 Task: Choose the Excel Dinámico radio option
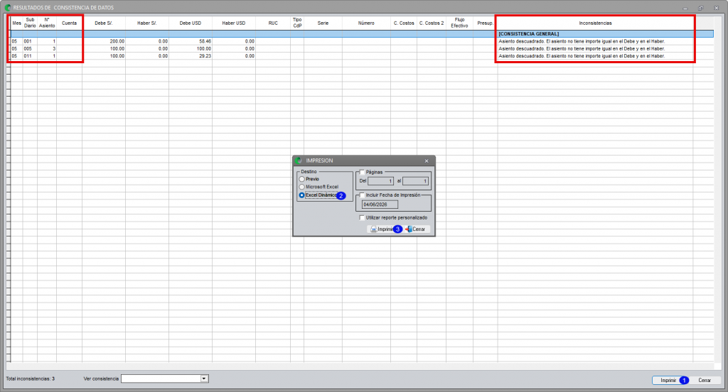point(301,195)
